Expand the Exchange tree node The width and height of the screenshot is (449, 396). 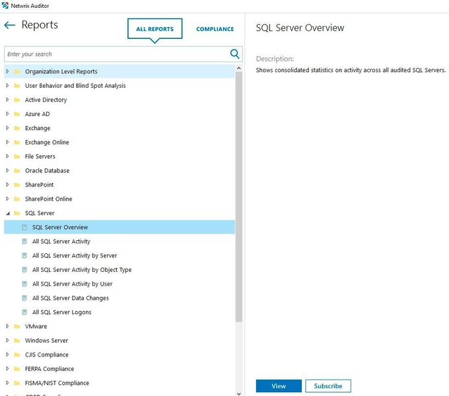click(x=7, y=128)
